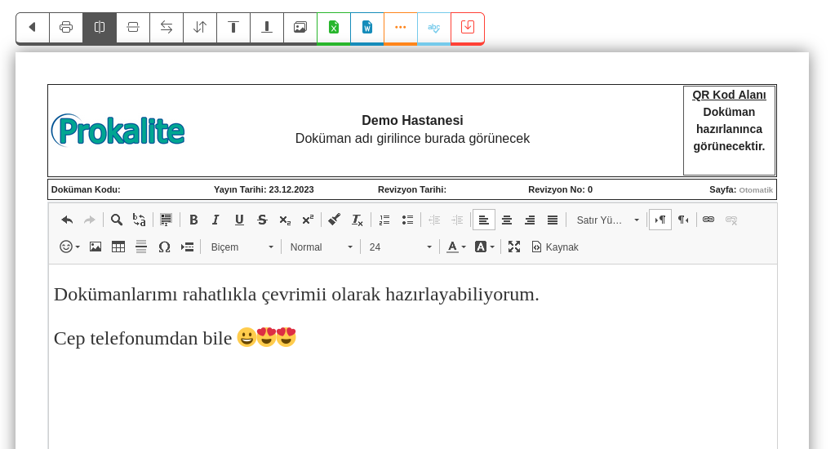Insert special character omega icon
This screenshot has width=835, height=449.
pyautogui.click(x=164, y=247)
